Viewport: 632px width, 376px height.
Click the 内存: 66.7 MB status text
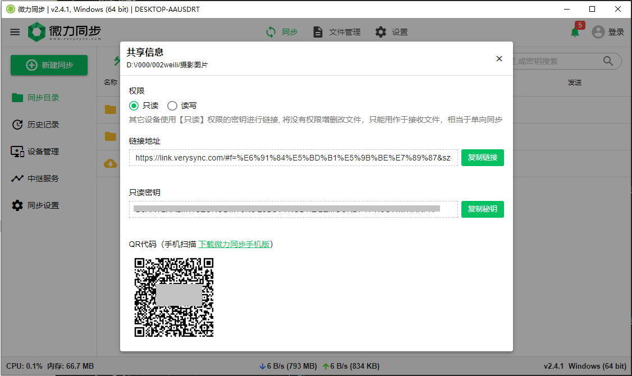(x=71, y=366)
